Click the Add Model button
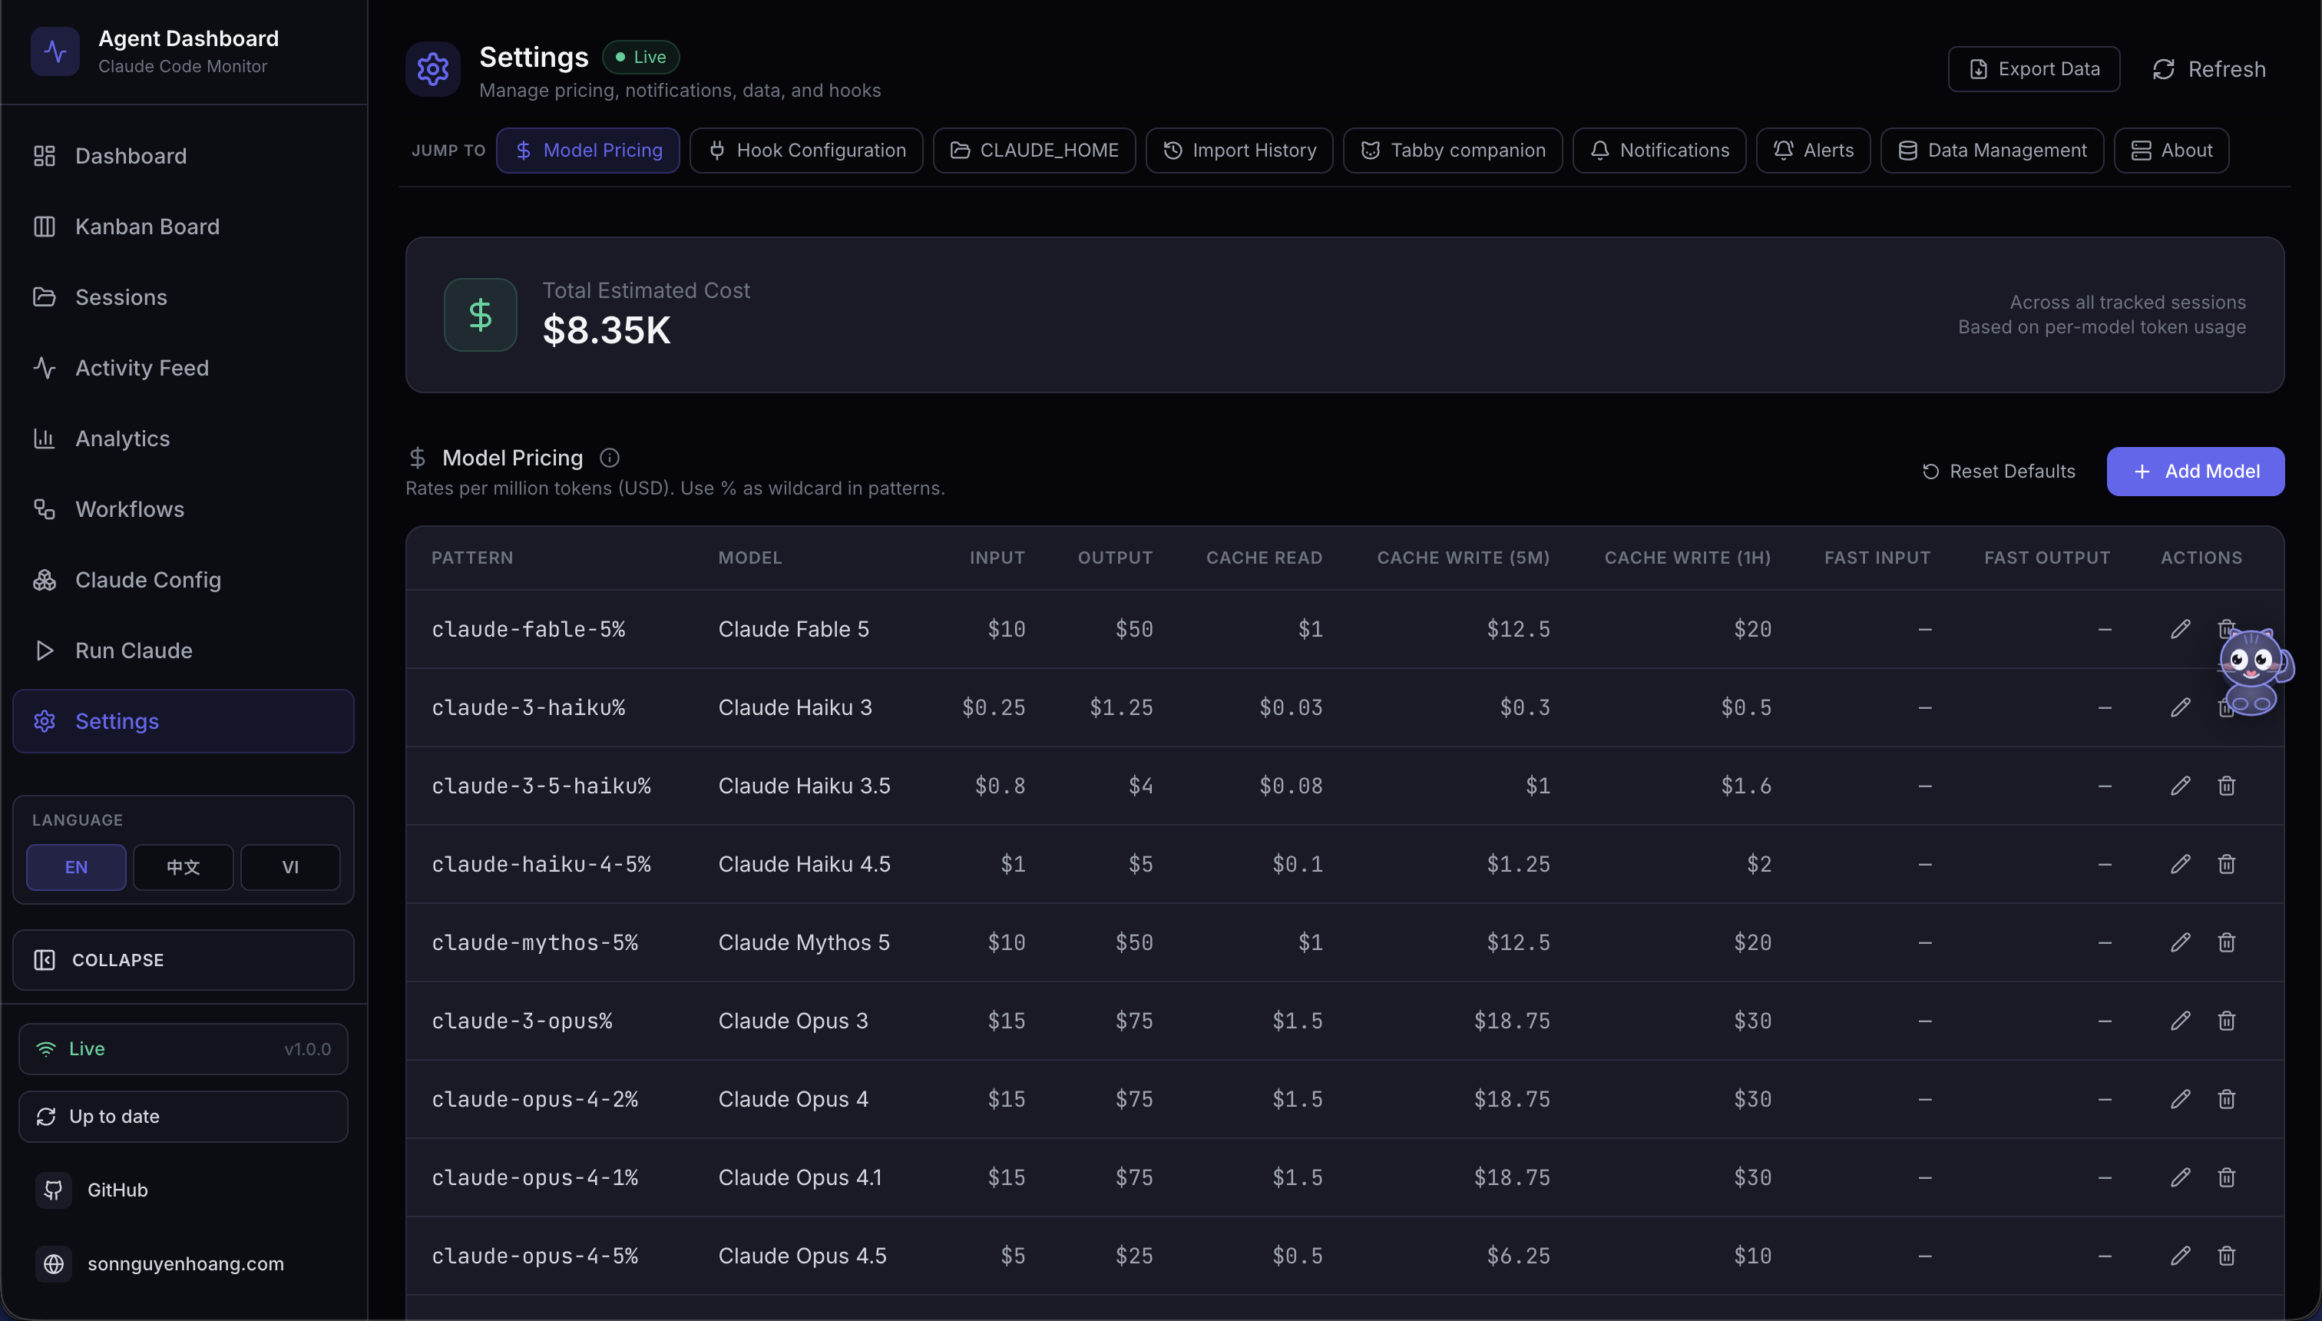The image size is (2322, 1321). coord(2195,472)
